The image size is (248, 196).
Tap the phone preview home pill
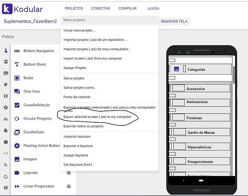201,181
